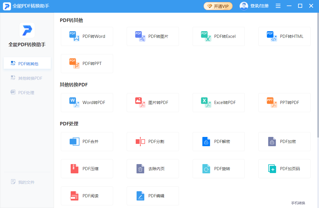Select the 图片转PDF tool

point(153,103)
